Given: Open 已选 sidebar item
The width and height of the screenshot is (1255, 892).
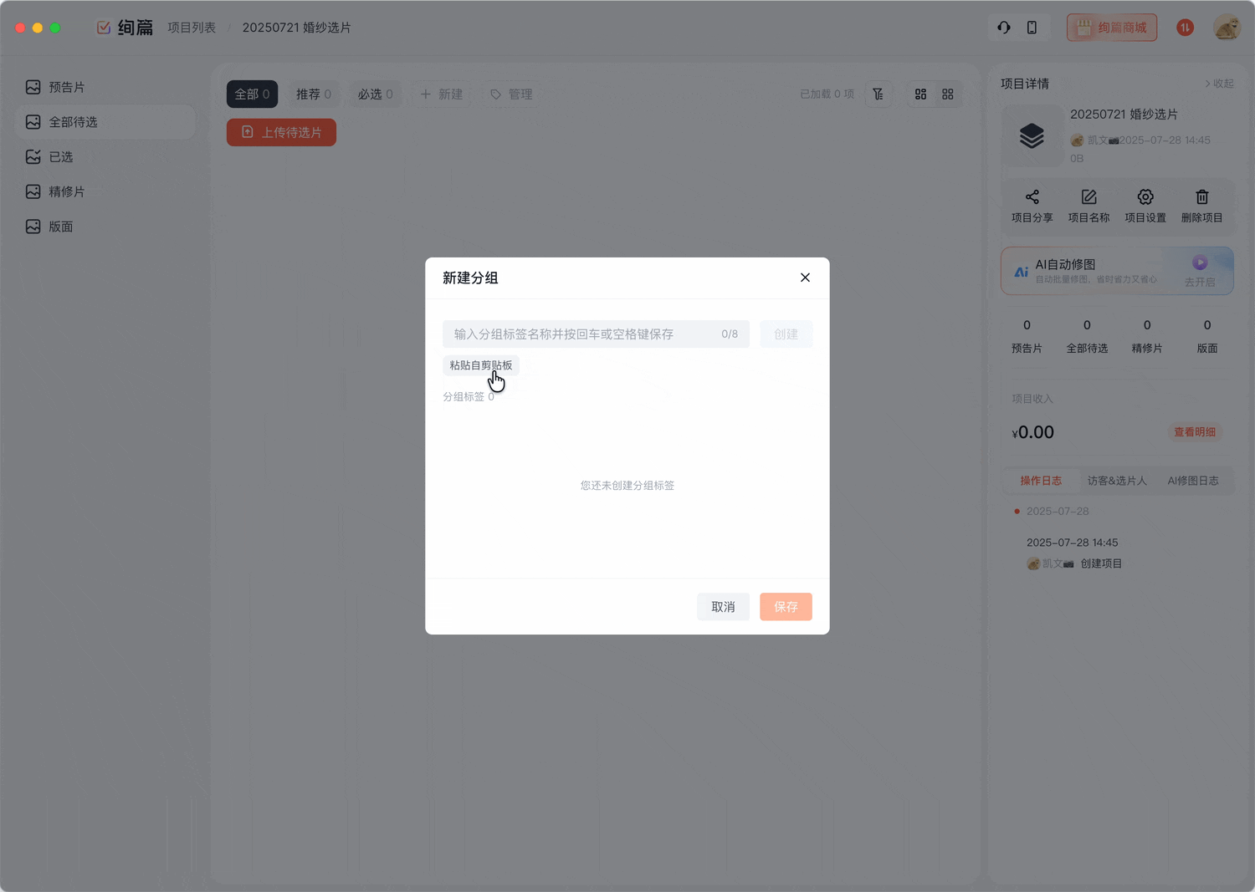Looking at the screenshot, I should (105, 157).
